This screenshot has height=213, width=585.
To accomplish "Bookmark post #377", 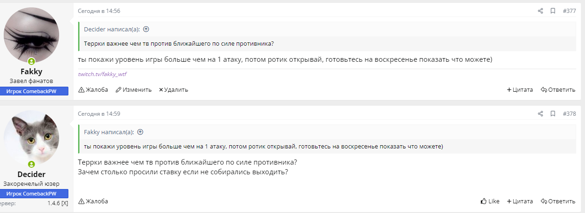I will (x=553, y=11).
